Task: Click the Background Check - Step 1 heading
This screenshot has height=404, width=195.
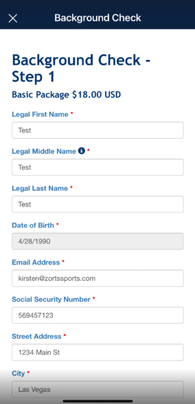Action: tap(81, 68)
